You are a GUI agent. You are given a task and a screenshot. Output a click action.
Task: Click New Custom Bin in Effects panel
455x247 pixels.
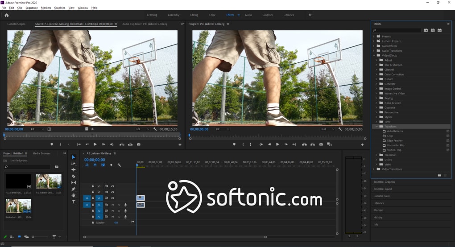pyautogui.click(x=439, y=175)
